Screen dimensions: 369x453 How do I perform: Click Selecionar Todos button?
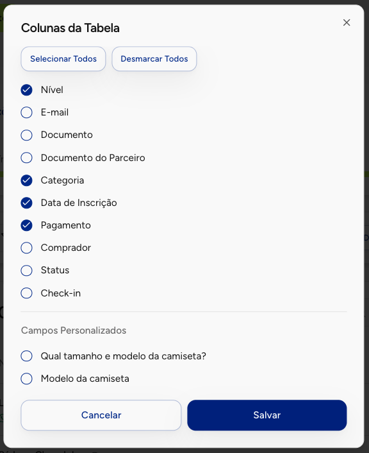63,58
